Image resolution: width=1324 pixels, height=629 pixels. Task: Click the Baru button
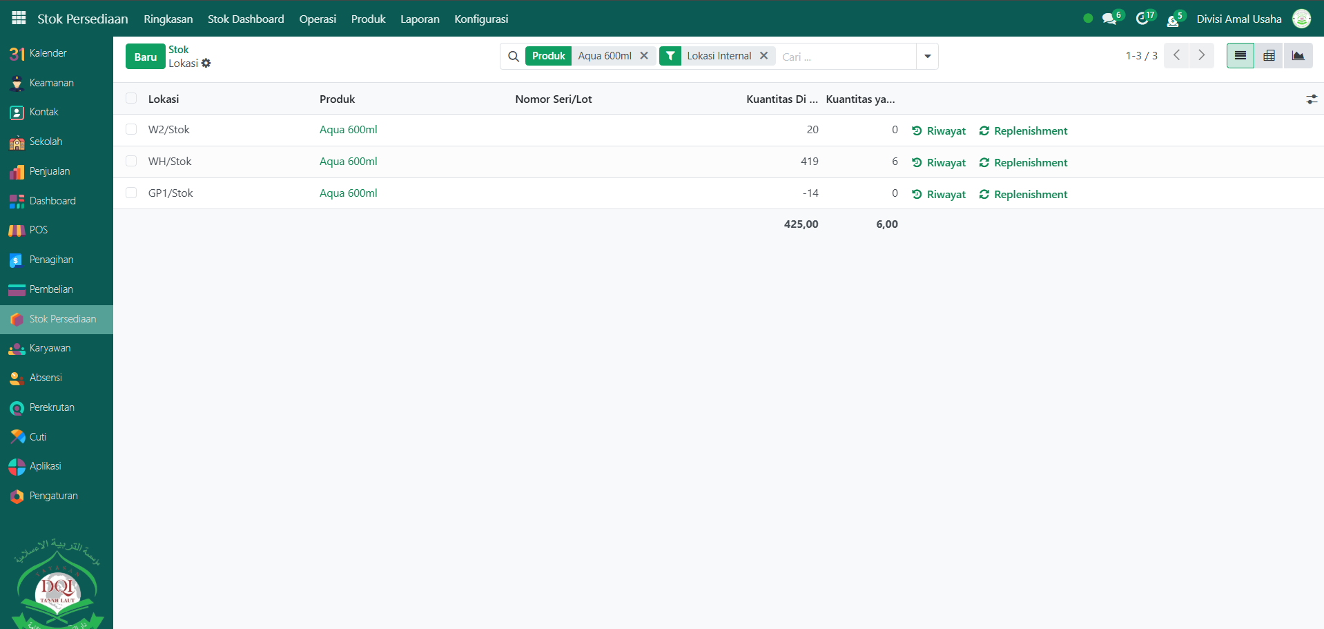145,57
